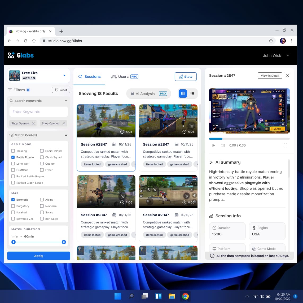The height and width of the screenshot is (303, 303).
Task: Switch to grid view layout
Action: pos(183,94)
